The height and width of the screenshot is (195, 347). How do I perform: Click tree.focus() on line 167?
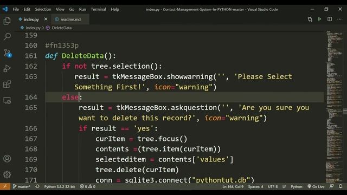coord(162,139)
